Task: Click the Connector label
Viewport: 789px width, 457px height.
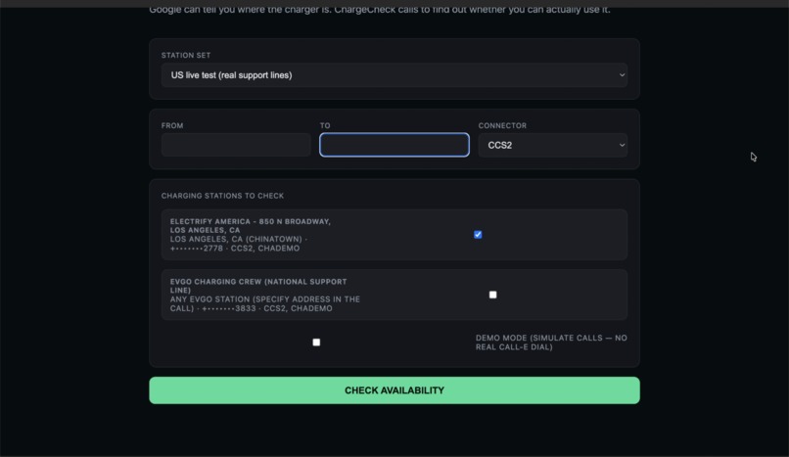Action: coord(502,125)
